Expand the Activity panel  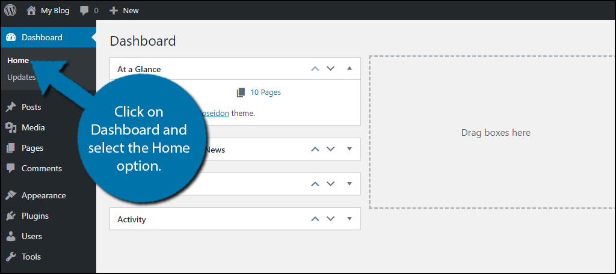click(x=350, y=219)
